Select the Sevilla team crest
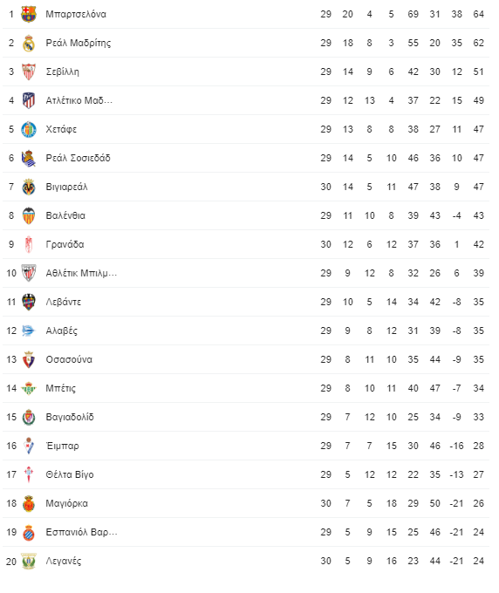499x593 pixels. pyautogui.click(x=29, y=72)
